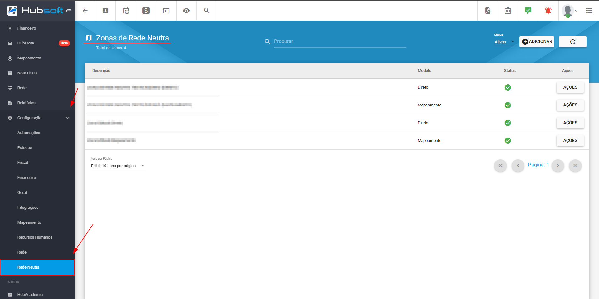
Task: Click the Descrição column header
Action: coord(101,71)
